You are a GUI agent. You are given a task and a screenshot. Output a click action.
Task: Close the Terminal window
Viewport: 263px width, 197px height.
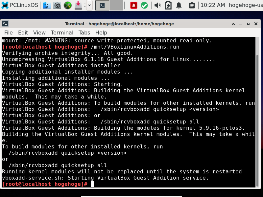pos(256,24)
